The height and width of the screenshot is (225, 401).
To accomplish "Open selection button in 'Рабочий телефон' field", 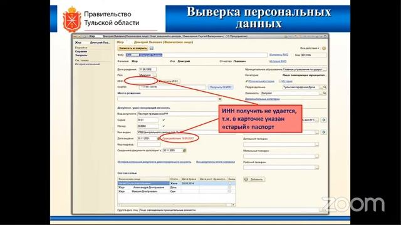I will (x=317, y=167).
